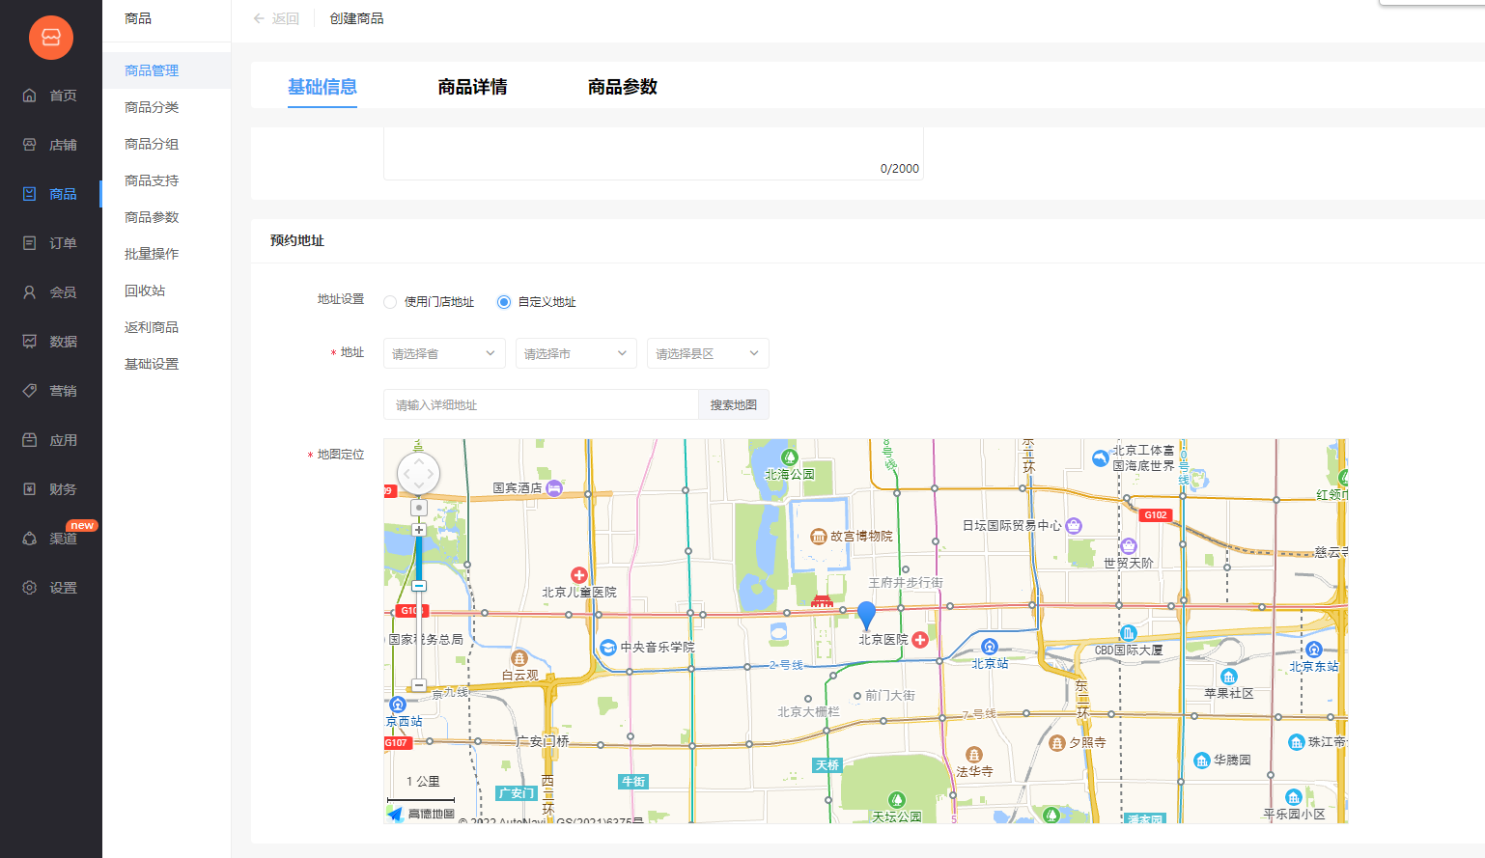The height and width of the screenshot is (858, 1485).
Task: Open 财务 finance icon in sidebar
Action: coord(30,489)
